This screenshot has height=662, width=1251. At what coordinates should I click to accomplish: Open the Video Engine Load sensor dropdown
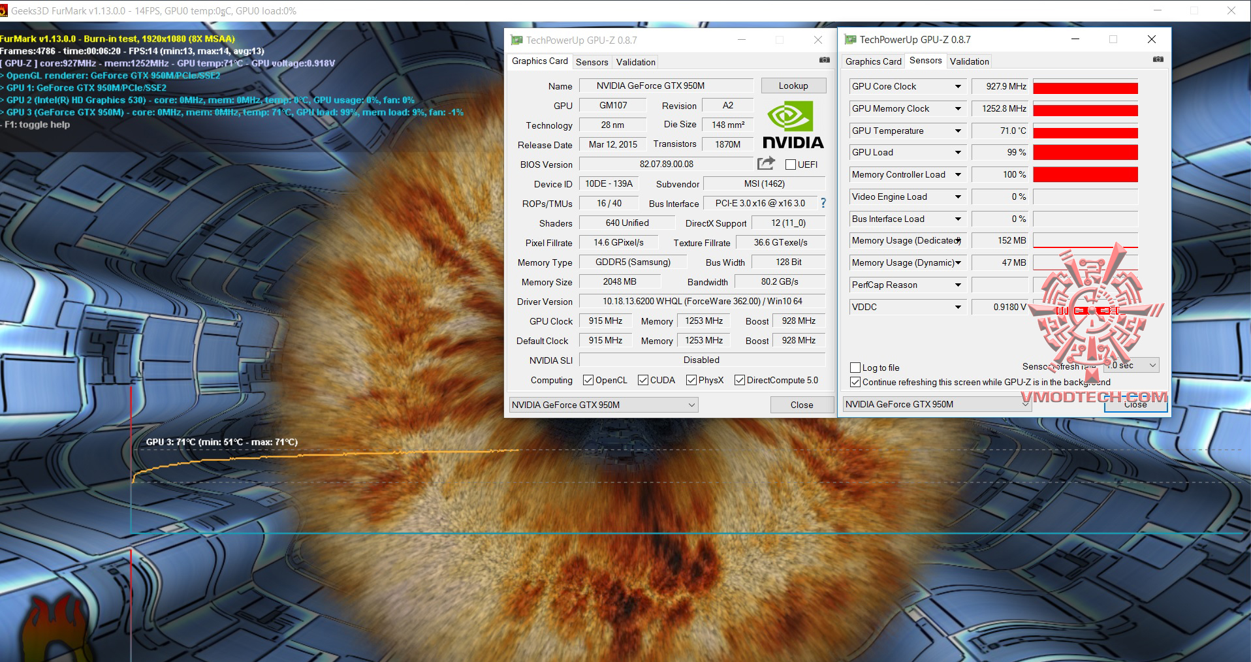pyautogui.click(x=958, y=197)
